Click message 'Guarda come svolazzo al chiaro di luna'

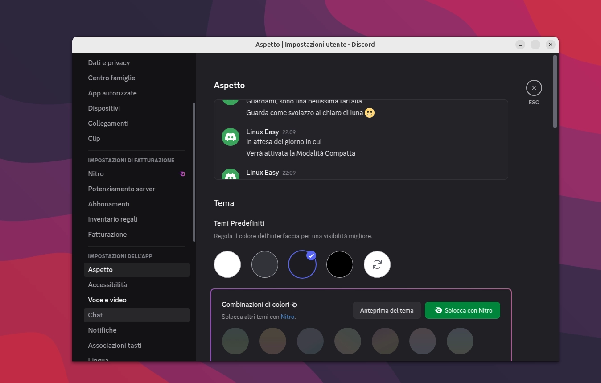click(305, 113)
